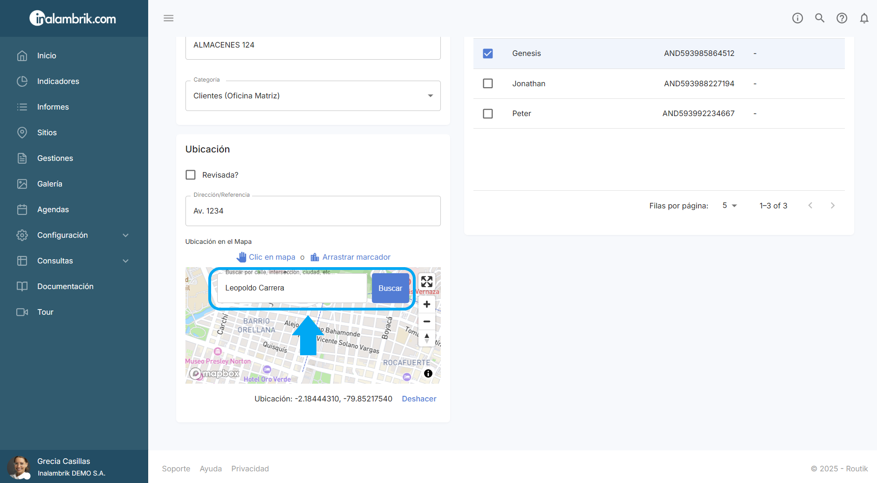
Task: Click the Inicio home icon
Action: pyautogui.click(x=22, y=55)
